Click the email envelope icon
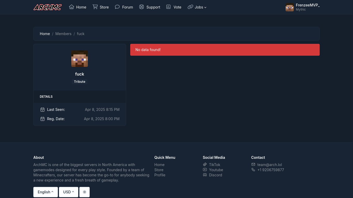The height and width of the screenshot is (198, 353). click(253, 164)
